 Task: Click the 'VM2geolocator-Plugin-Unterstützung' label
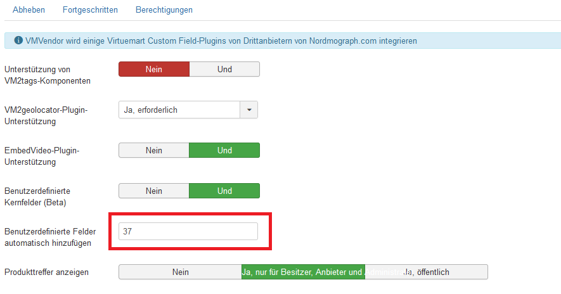coord(46,115)
